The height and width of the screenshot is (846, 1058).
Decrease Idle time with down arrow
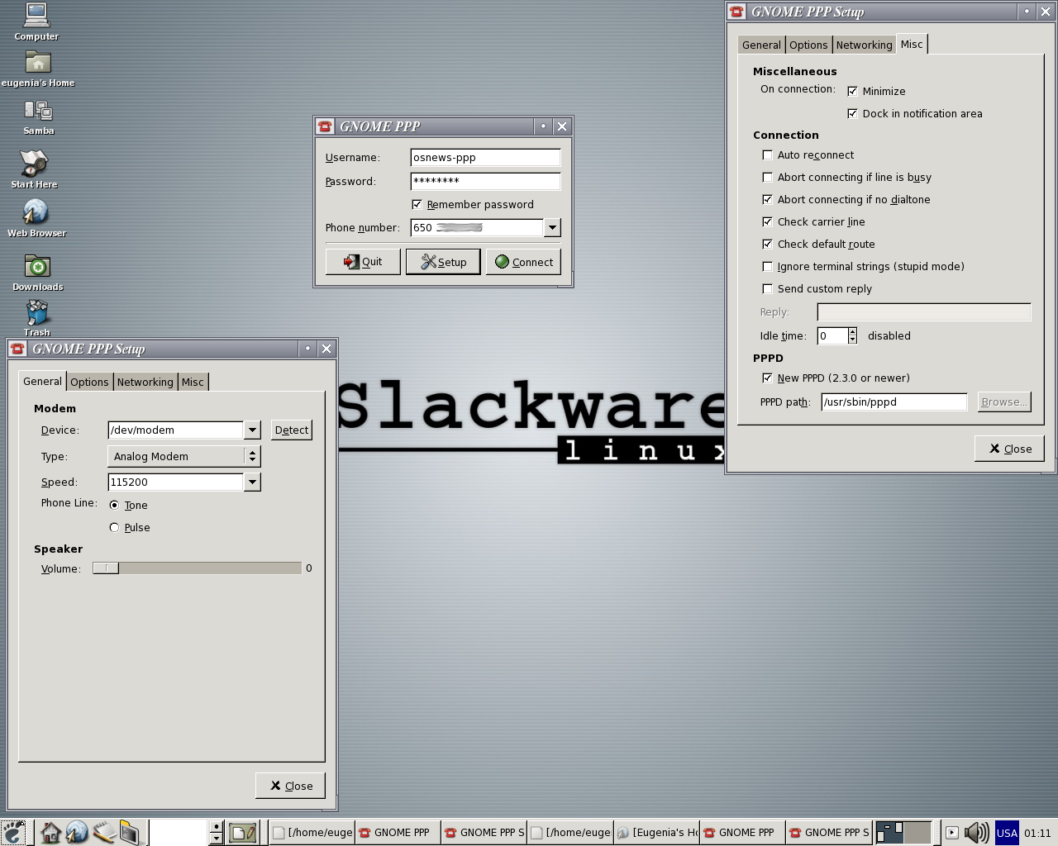click(x=852, y=340)
